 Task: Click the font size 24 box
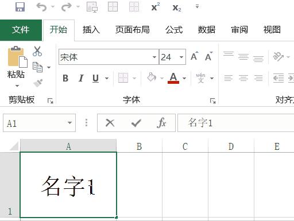(x=169, y=57)
